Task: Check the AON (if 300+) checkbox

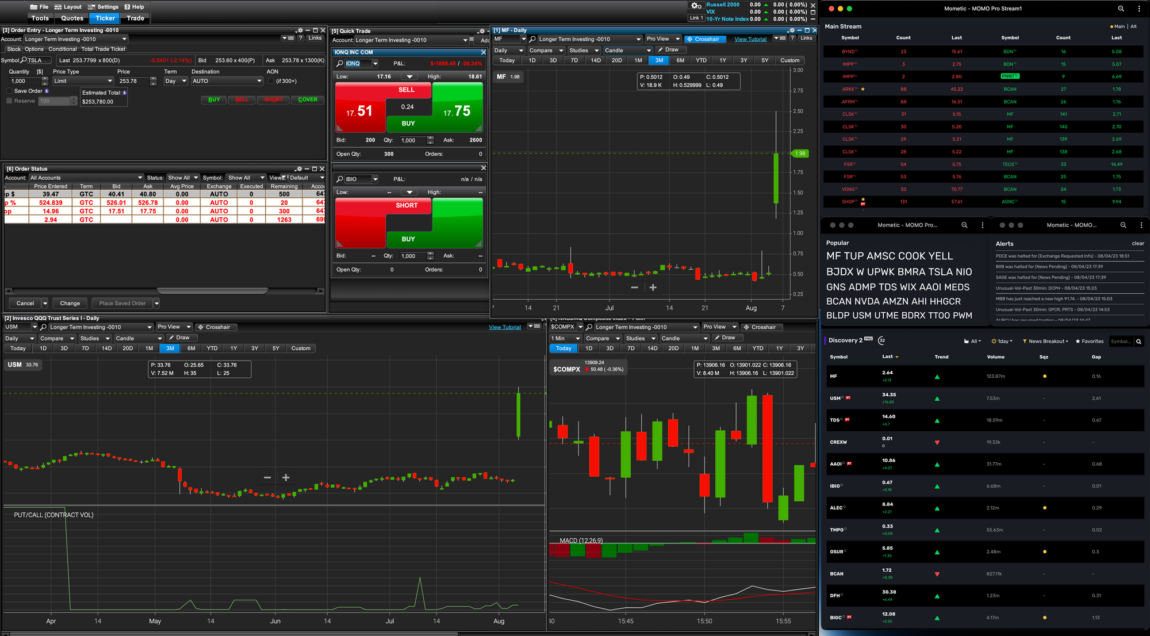Action: pos(271,81)
